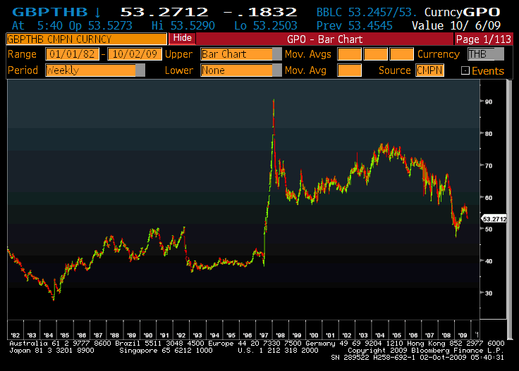Click the 80 value on price axis
The height and width of the screenshot is (371, 519).
pos(489,134)
